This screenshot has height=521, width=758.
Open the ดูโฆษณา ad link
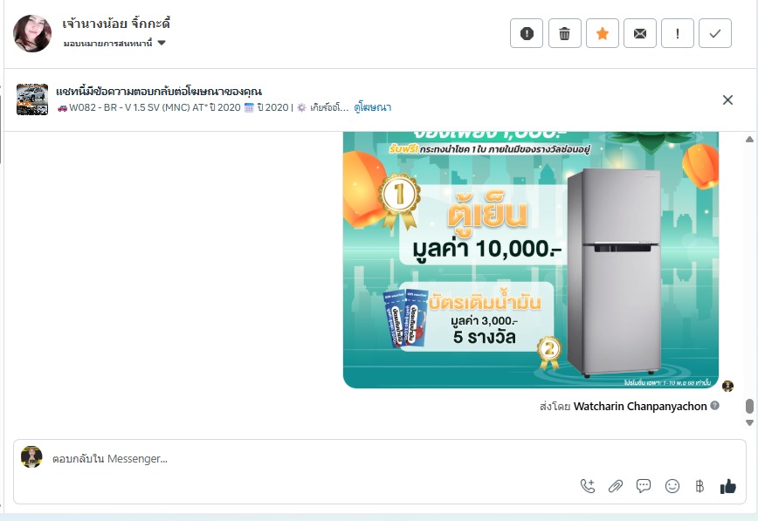372,107
